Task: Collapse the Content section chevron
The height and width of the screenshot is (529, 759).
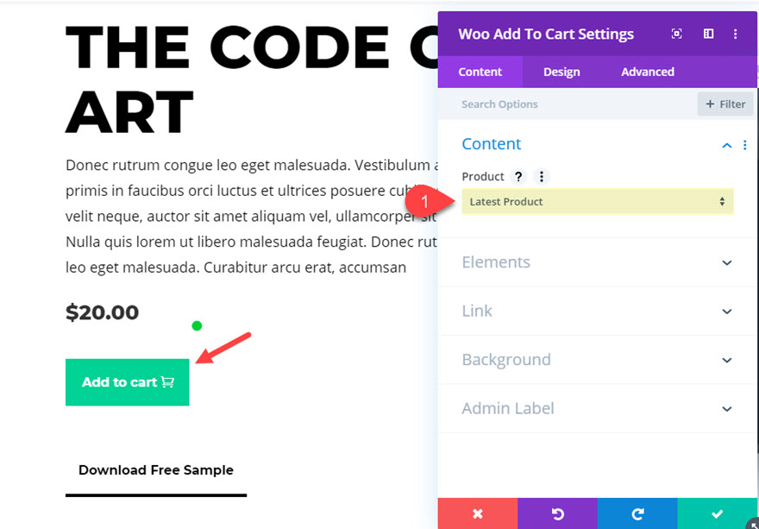Action: pyautogui.click(x=726, y=145)
